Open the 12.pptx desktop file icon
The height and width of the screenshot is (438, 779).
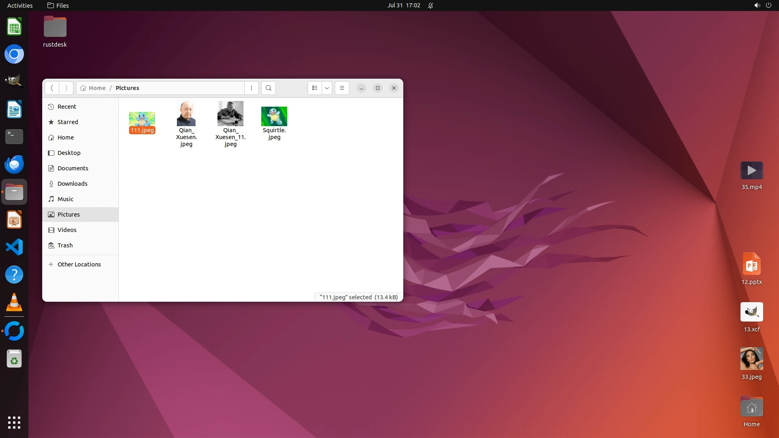tap(751, 264)
